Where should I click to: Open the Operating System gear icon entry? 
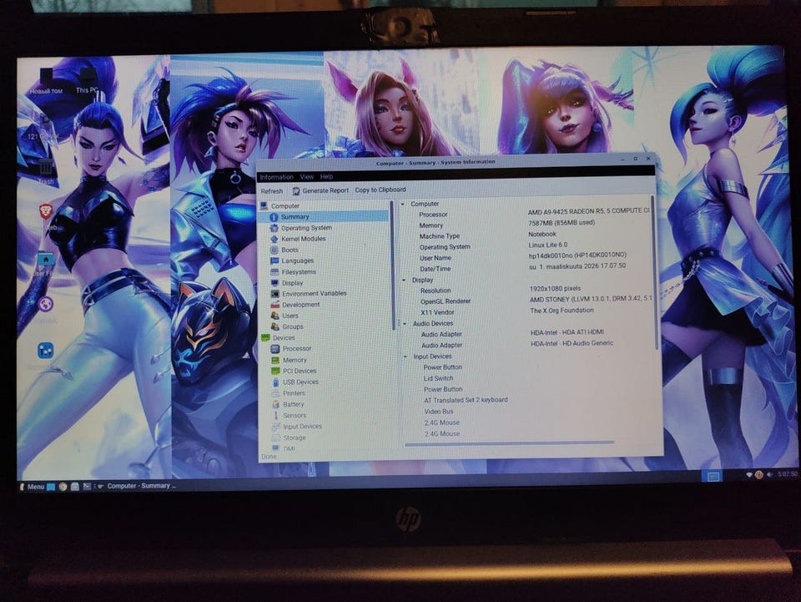click(x=275, y=228)
